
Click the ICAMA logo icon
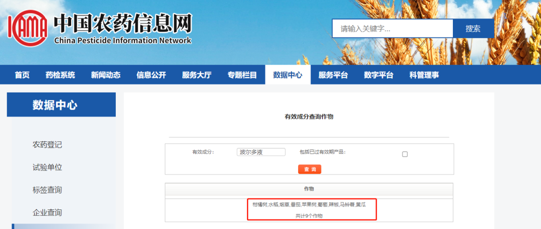(28, 28)
